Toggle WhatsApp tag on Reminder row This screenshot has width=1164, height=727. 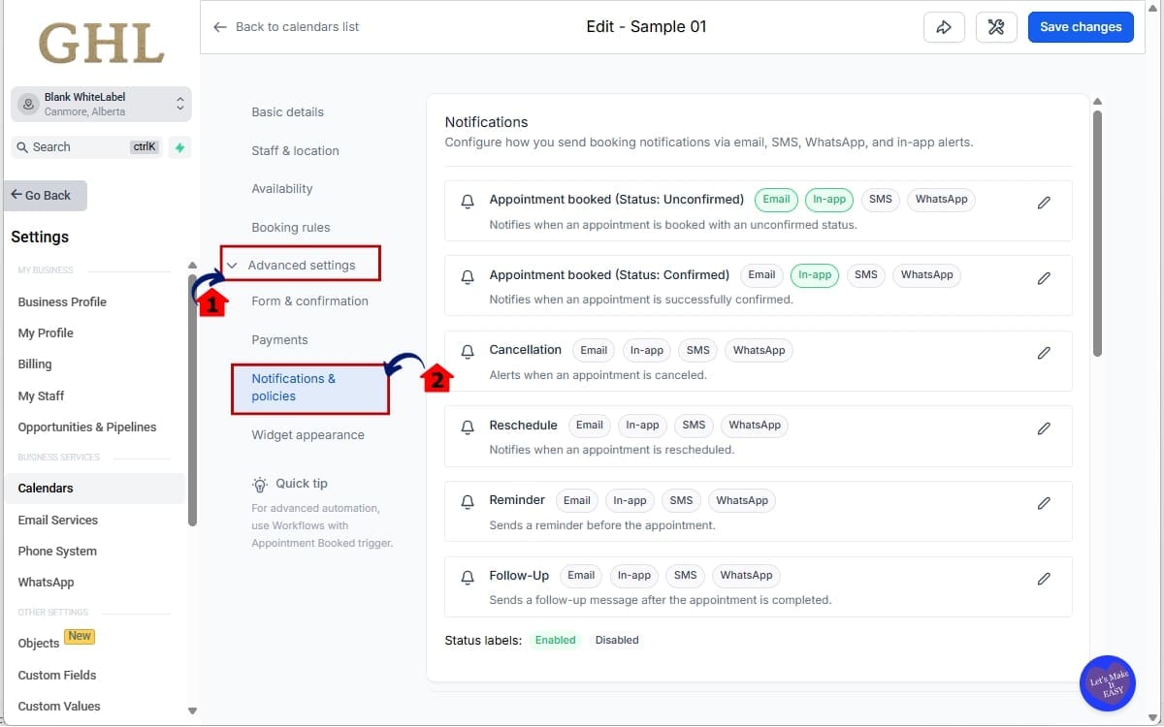pos(742,500)
